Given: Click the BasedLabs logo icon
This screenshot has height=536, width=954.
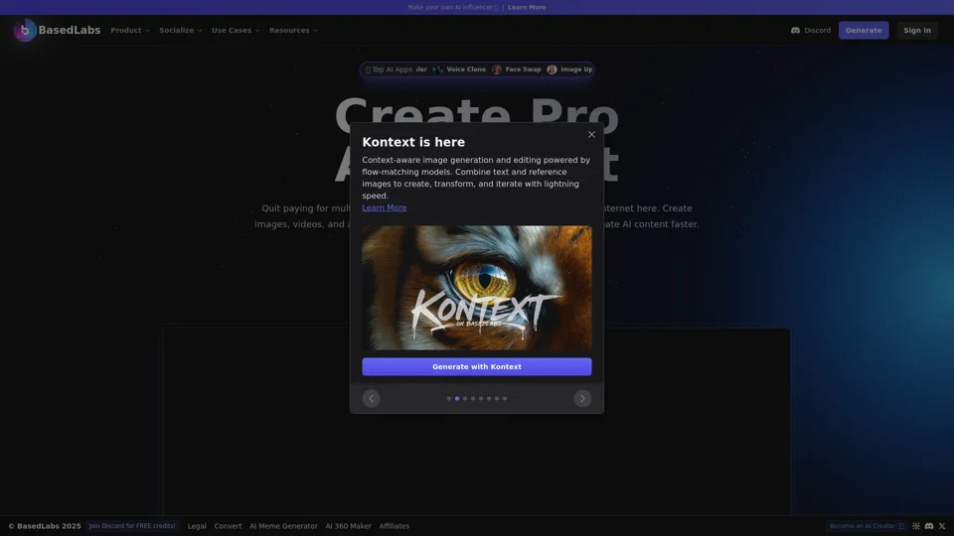Looking at the screenshot, I should click(25, 31).
